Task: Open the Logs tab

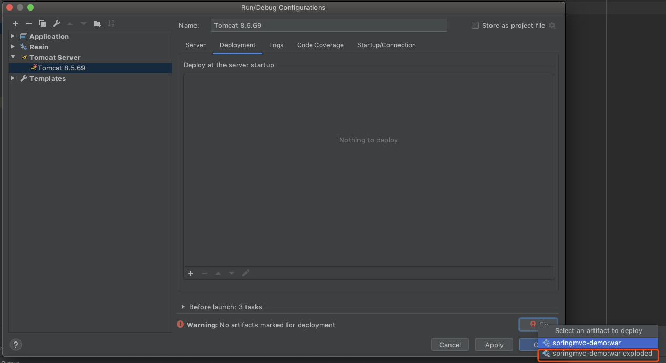Action: click(276, 45)
